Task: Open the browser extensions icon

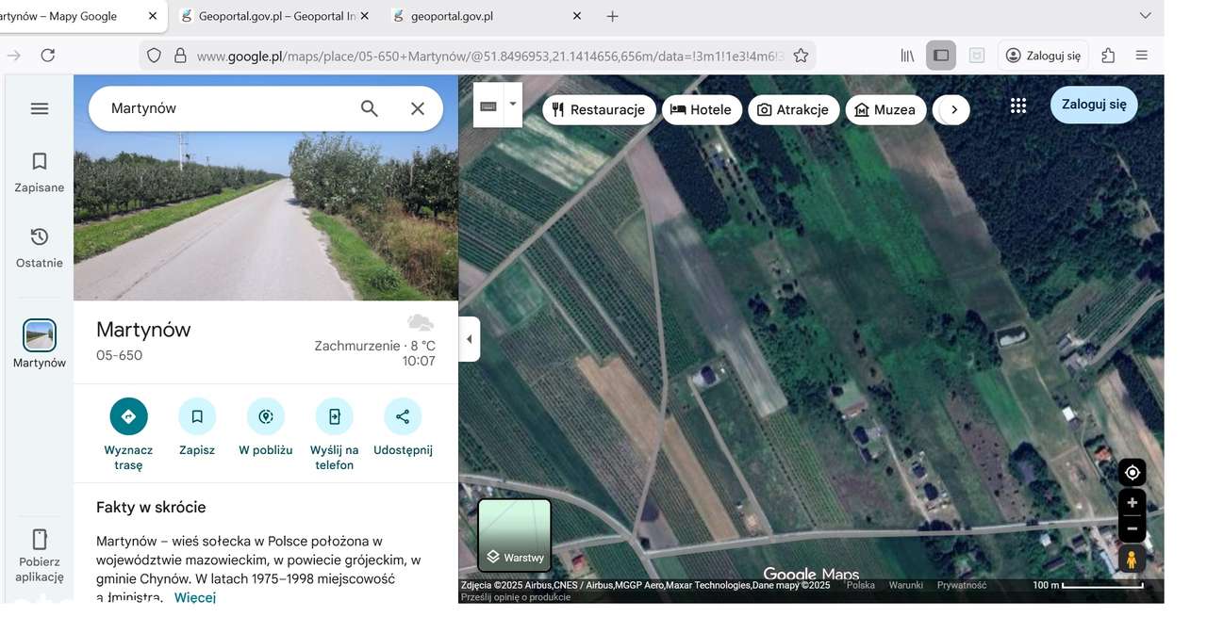Action: pos(1108,56)
